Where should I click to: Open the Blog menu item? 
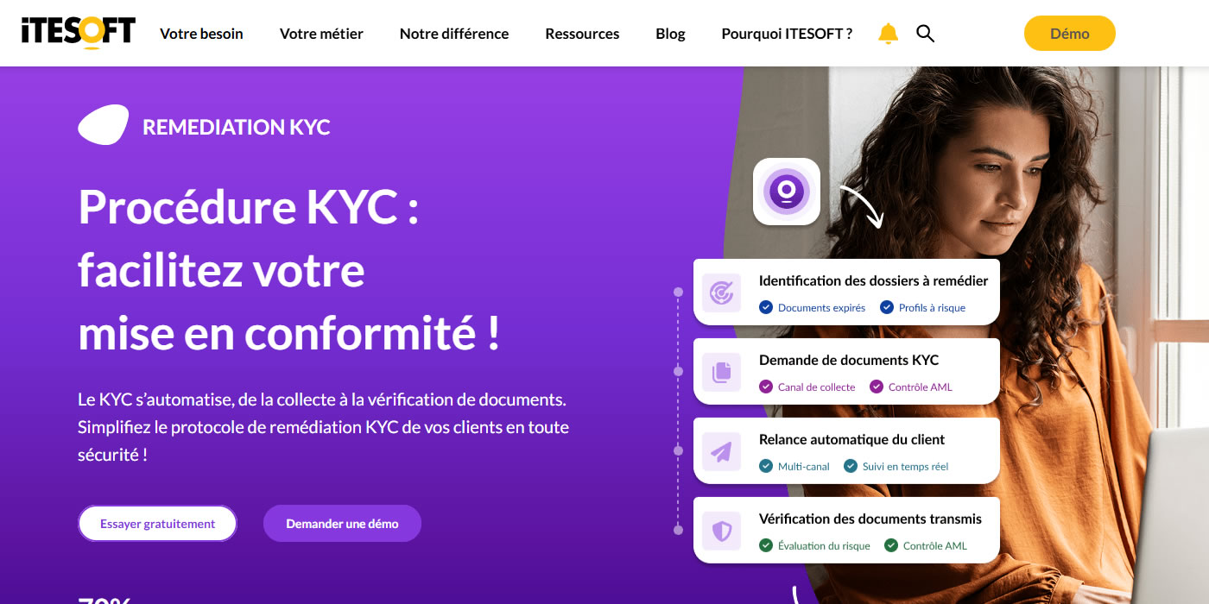669,33
